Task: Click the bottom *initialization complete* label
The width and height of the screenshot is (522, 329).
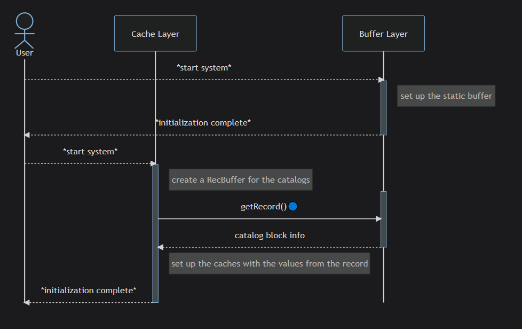Action: click(89, 291)
